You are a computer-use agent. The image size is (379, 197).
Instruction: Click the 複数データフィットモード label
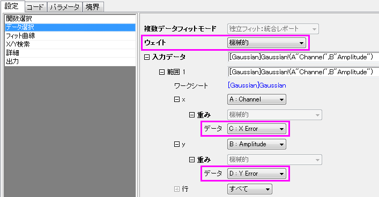coord(180,29)
